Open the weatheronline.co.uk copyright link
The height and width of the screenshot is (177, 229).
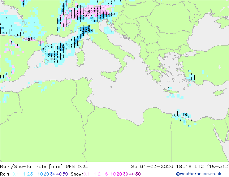[x=199, y=174]
